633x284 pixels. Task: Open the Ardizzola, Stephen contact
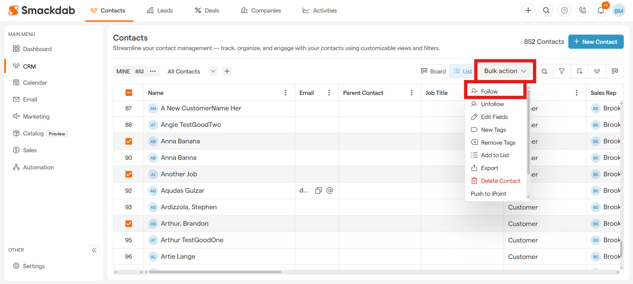pyautogui.click(x=188, y=207)
